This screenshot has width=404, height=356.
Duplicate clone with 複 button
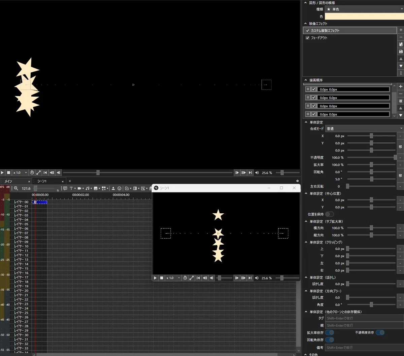[401, 101]
